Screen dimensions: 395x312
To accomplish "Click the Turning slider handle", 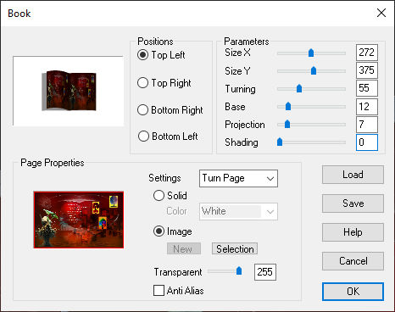I will (x=299, y=88).
